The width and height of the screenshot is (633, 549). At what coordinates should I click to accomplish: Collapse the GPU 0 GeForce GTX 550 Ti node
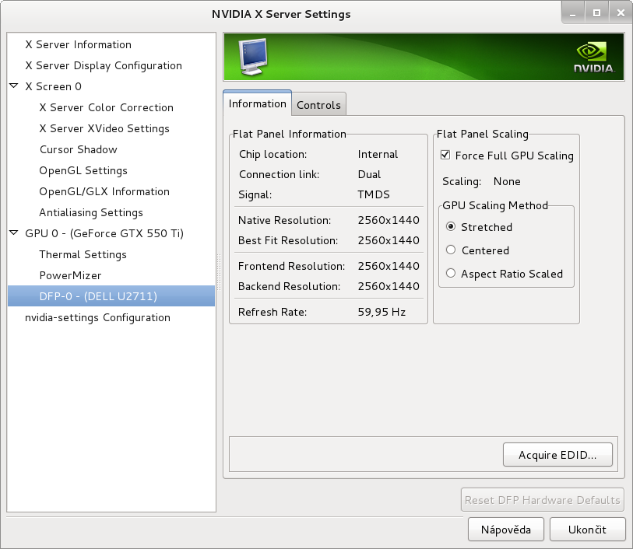(x=14, y=233)
